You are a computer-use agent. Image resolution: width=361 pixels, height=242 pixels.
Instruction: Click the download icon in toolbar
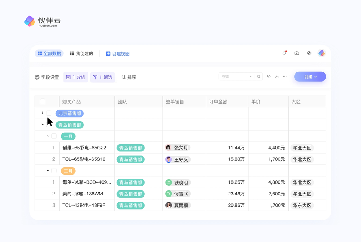tap(277, 76)
